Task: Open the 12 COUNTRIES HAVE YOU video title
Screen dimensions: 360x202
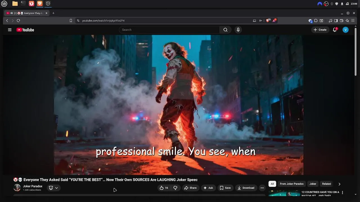Action: tap(320, 194)
